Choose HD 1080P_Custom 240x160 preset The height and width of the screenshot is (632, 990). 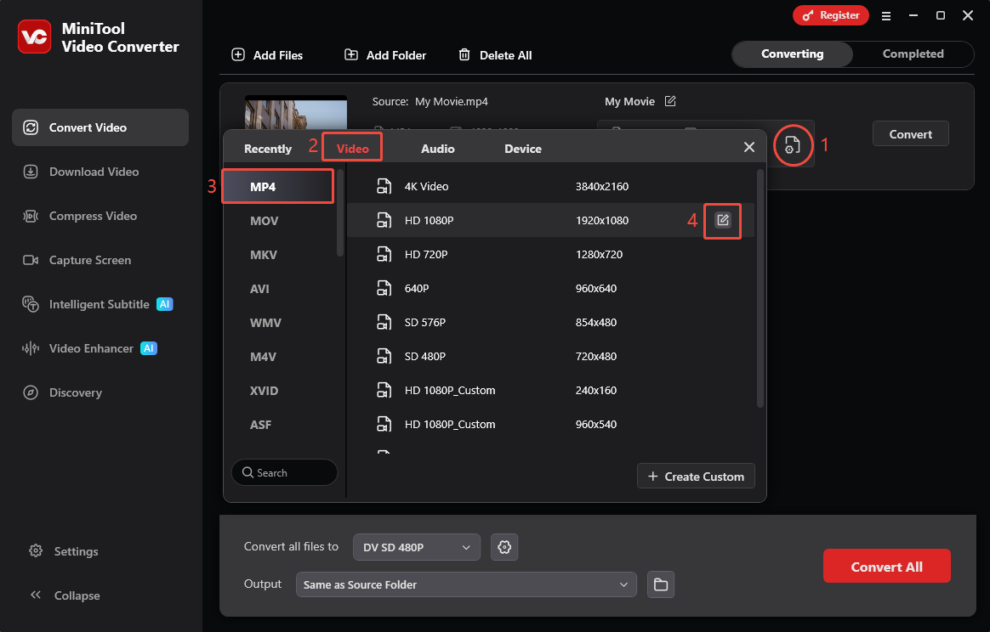click(x=550, y=391)
